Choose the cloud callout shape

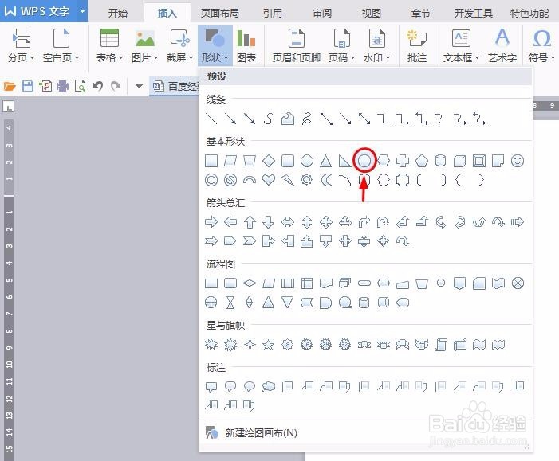coord(269,386)
